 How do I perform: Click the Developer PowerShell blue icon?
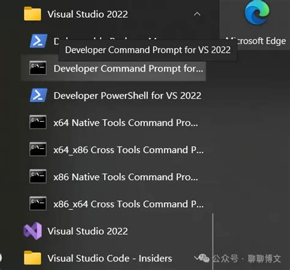pos(39,95)
